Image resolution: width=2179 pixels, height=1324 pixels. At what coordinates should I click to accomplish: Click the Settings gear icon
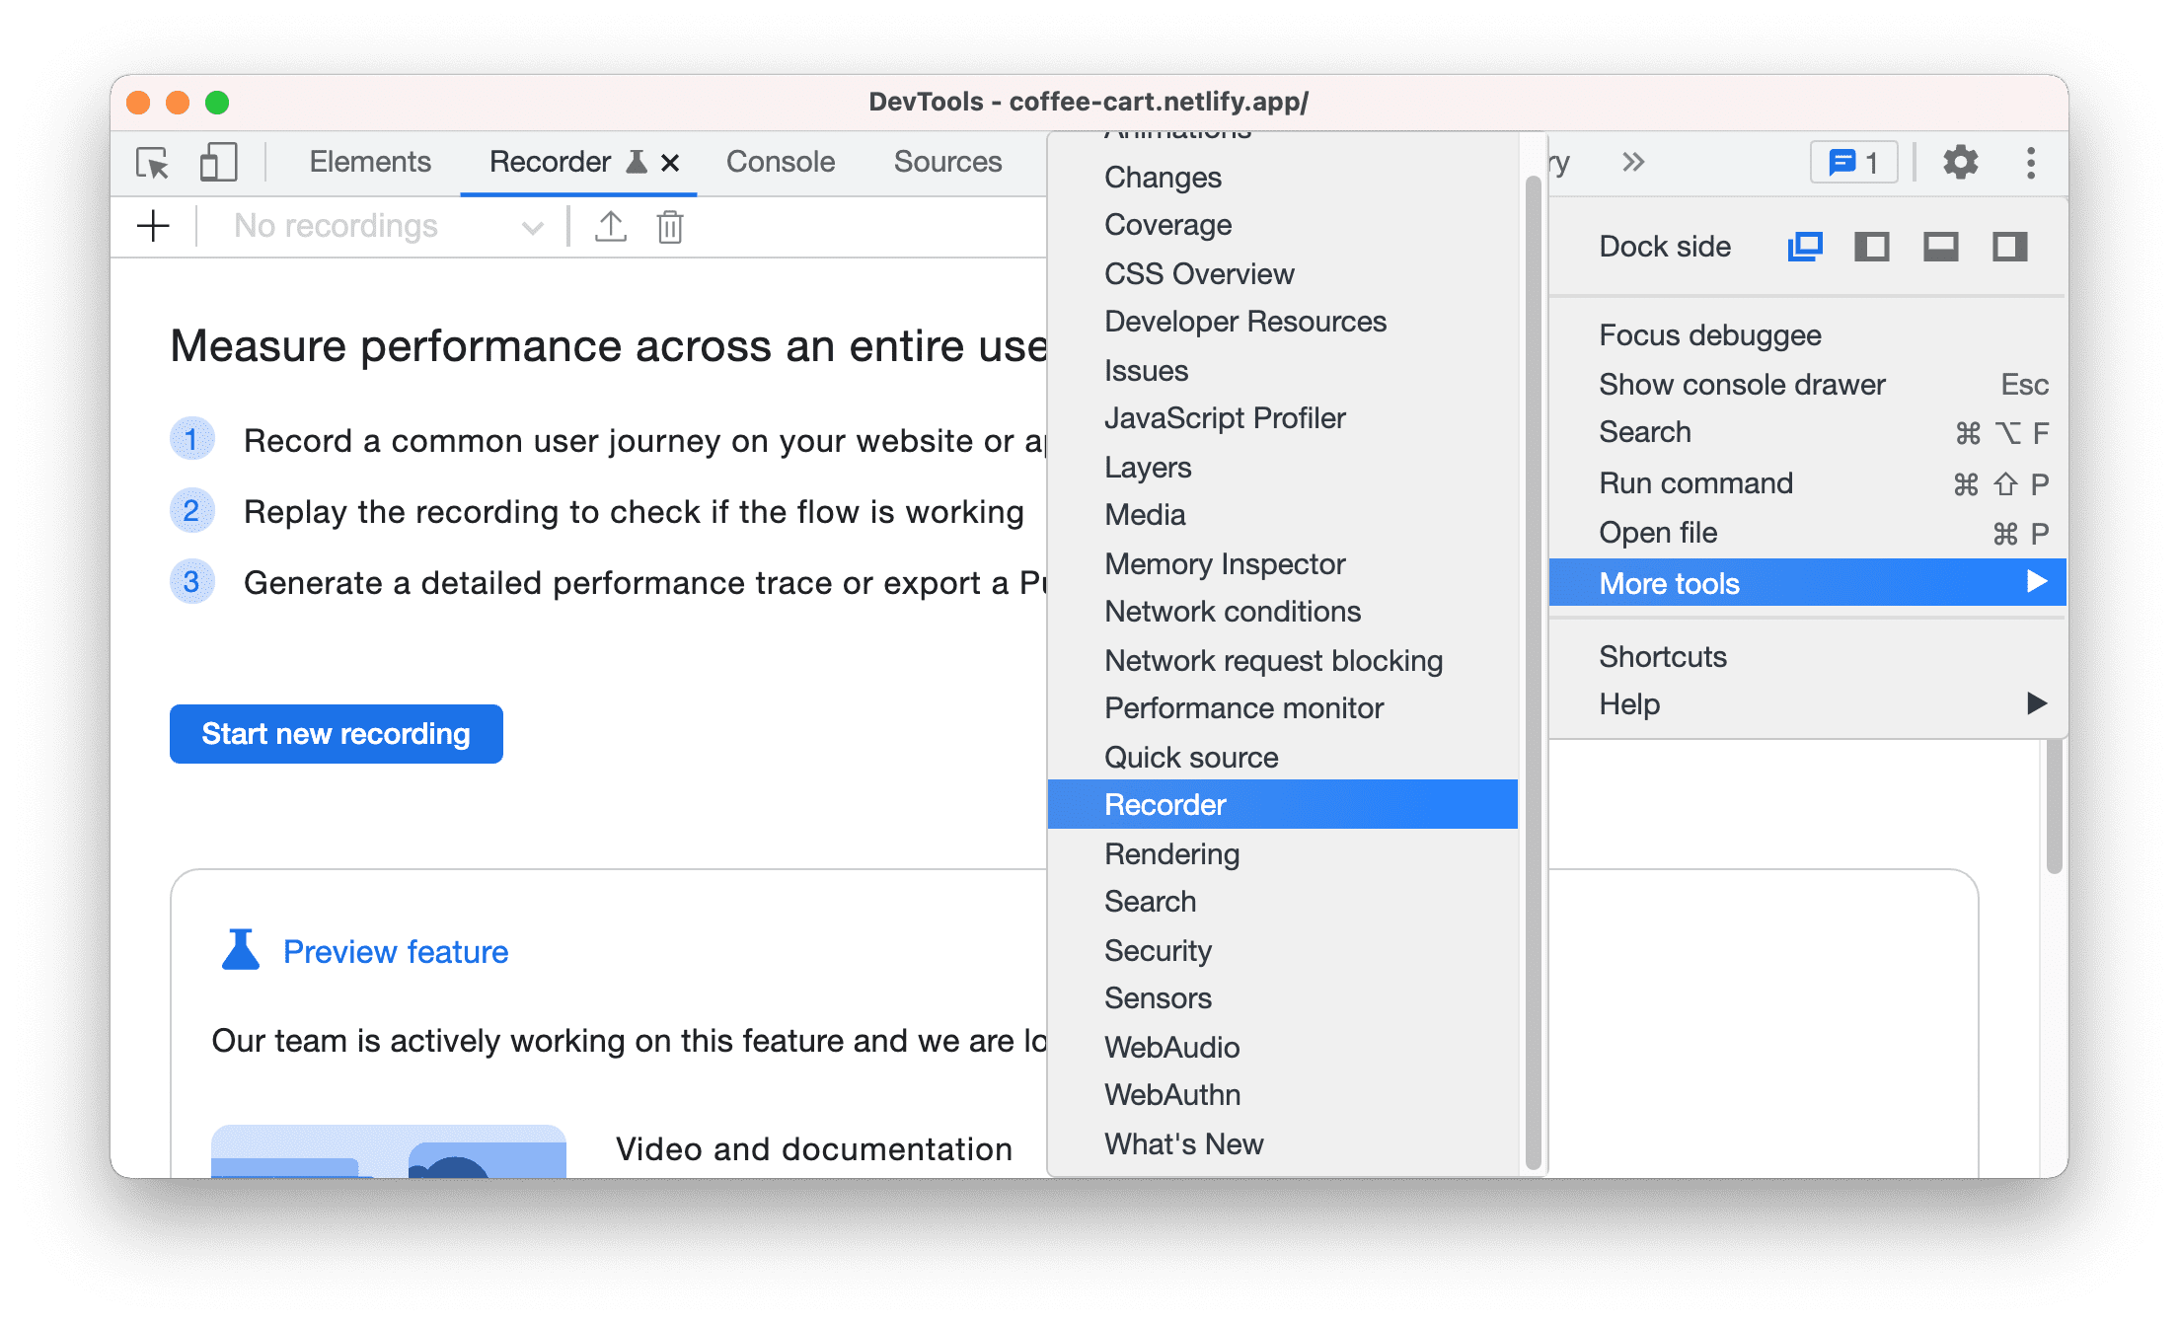(1956, 162)
